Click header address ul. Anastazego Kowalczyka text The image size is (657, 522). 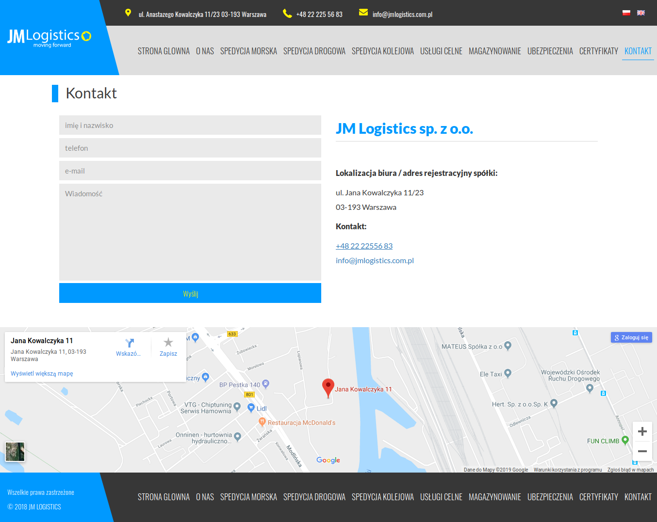click(x=202, y=15)
